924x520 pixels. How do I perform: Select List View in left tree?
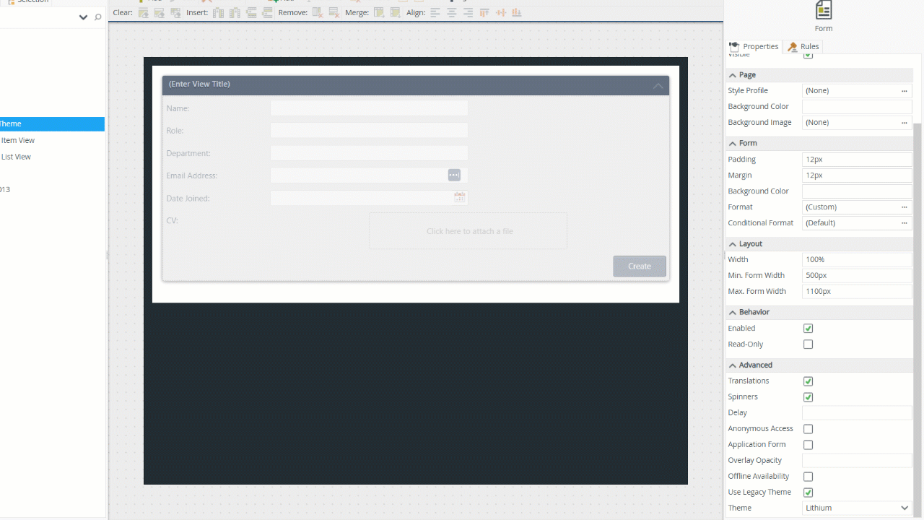(16, 157)
